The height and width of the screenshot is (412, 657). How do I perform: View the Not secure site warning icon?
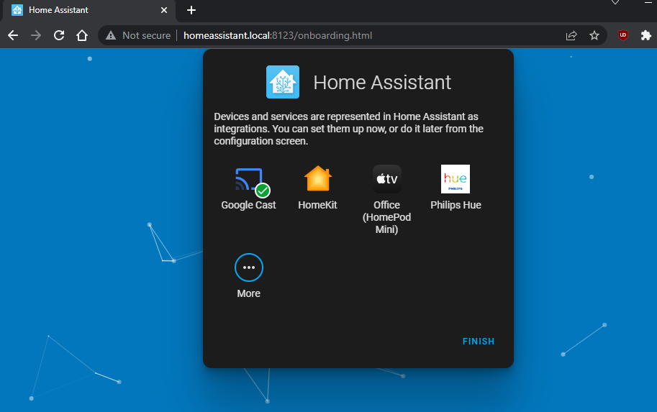click(x=111, y=35)
